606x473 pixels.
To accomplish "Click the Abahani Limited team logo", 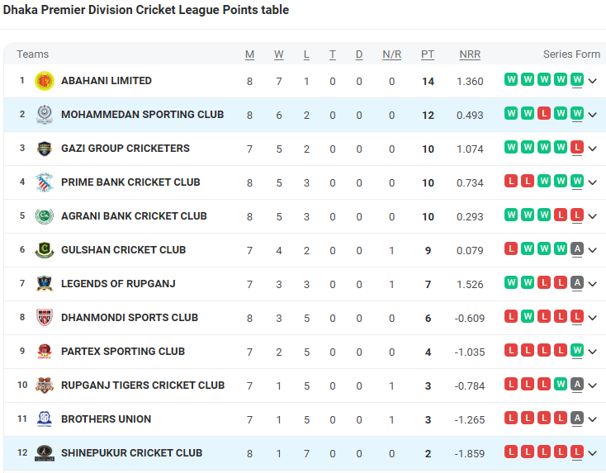I will 45,81.
